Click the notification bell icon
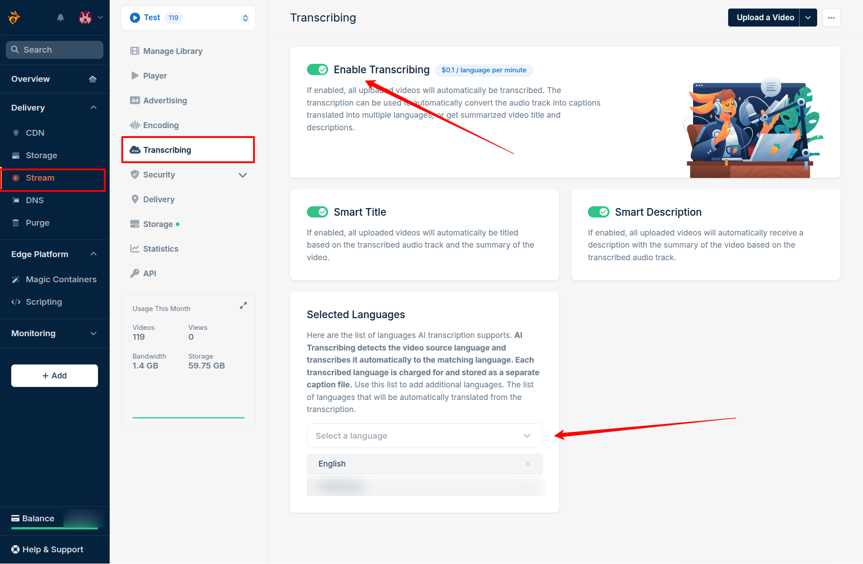This screenshot has height=564, width=863. pyautogui.click(x=60, y=18)
